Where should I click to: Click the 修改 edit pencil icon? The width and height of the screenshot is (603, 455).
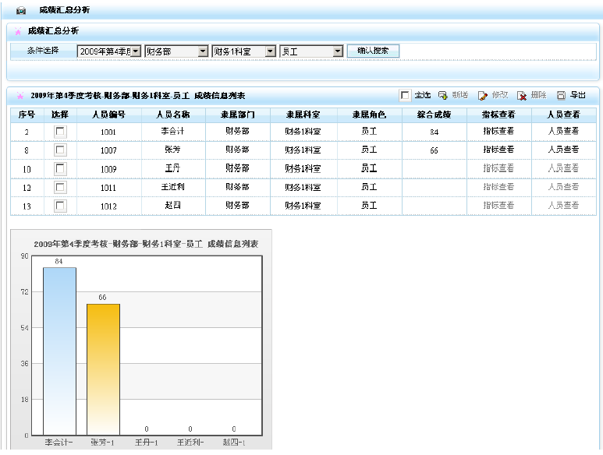point(483,96)
